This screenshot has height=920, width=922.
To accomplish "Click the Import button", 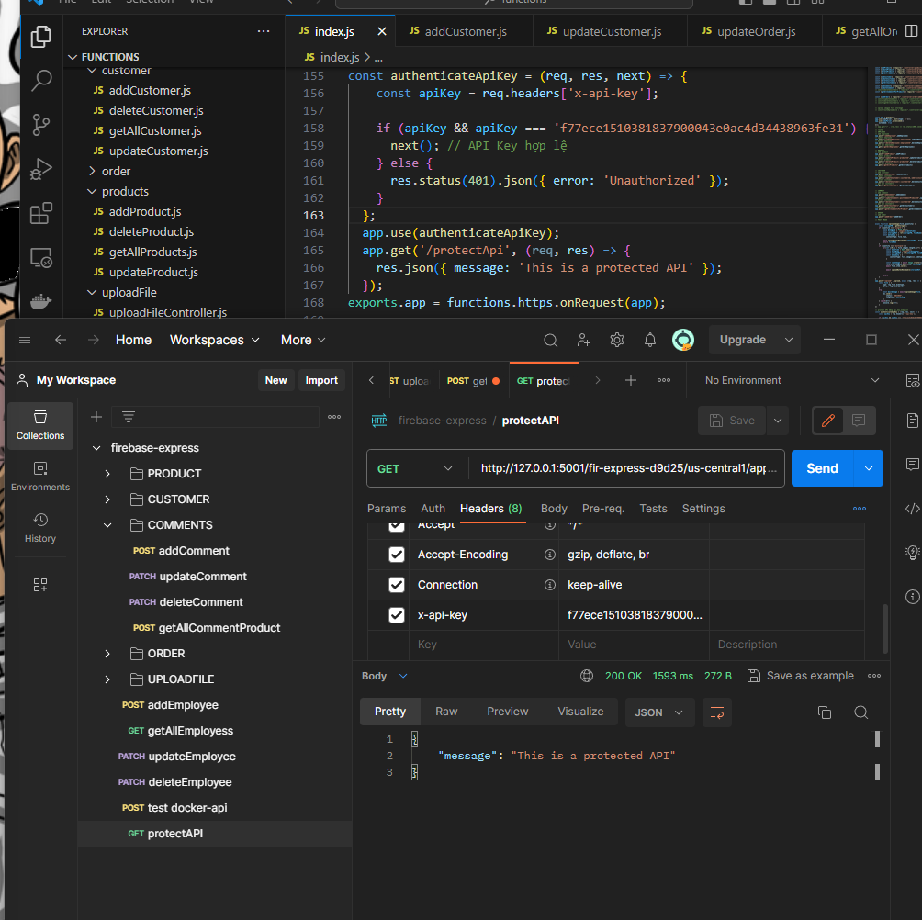I will pyautogui.click(x=321, y=380).
